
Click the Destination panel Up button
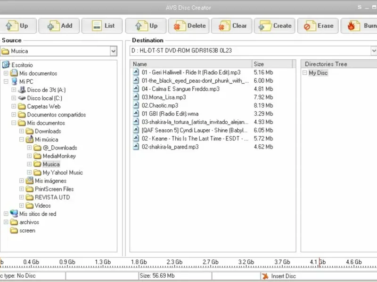point(146,26)
